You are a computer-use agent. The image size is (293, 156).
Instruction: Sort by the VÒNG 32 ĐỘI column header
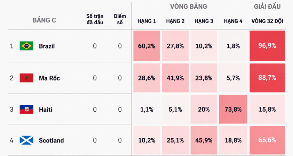(x=267, y=21)
